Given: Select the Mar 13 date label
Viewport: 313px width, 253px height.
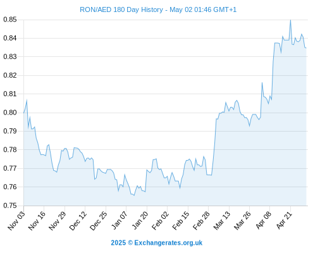Looking at the screenshot, I should (222, 220).
